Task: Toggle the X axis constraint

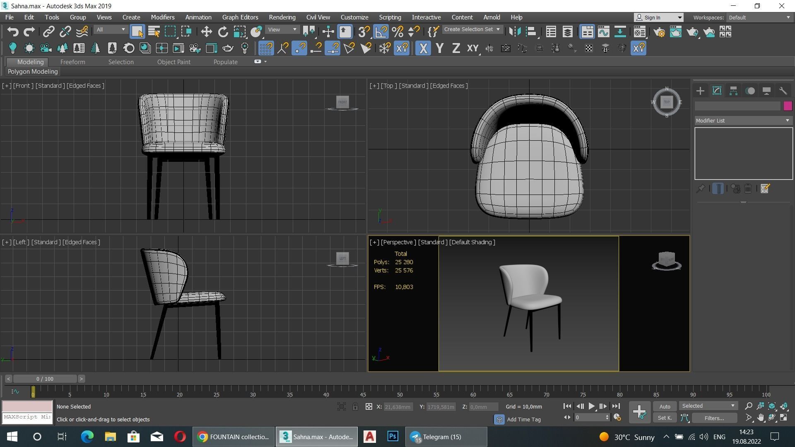Action: [x=423, y=48]
